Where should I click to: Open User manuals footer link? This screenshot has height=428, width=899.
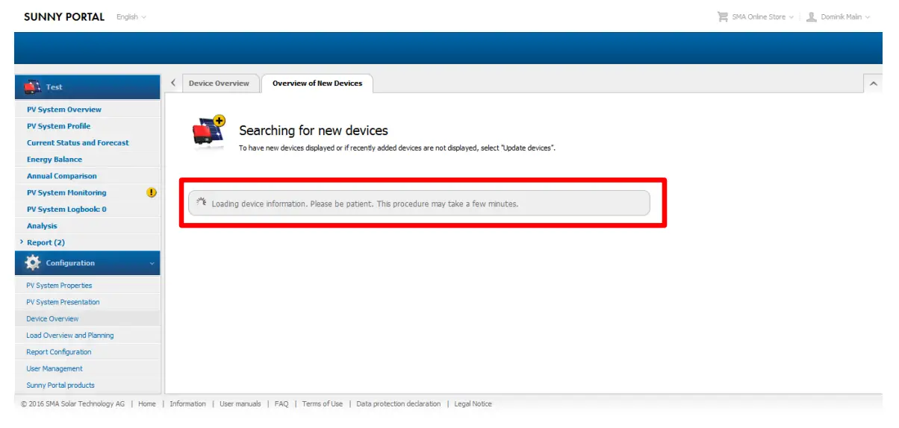point(240,404)
